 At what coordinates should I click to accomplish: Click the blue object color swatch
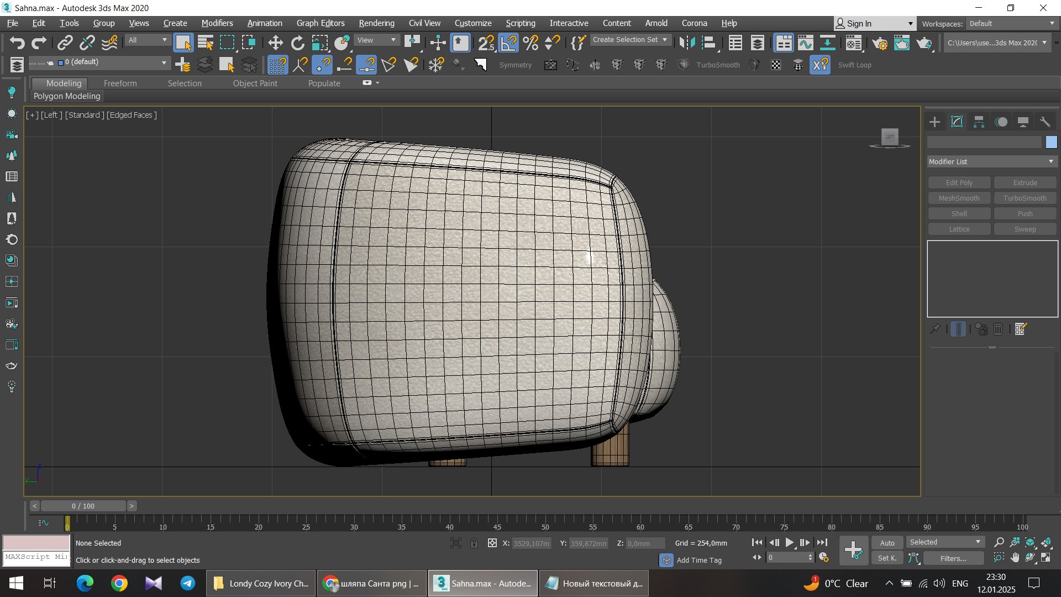(1051, 143)
